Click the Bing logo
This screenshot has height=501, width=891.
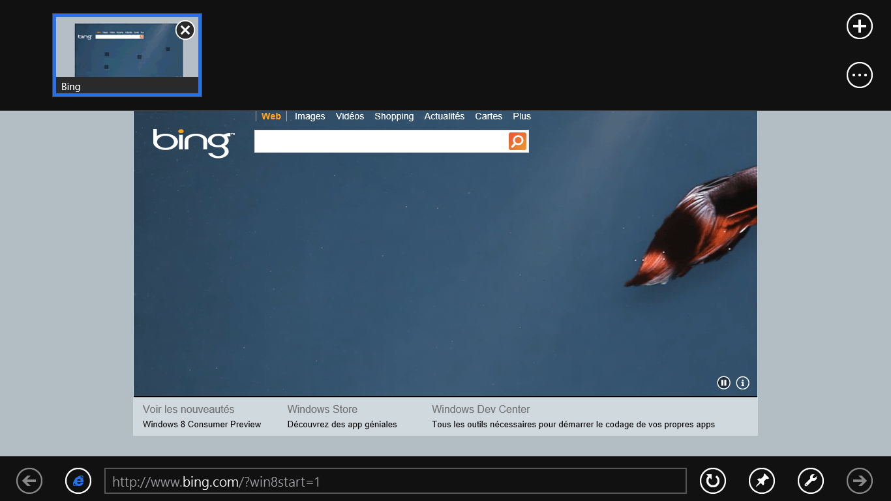[194, 142]
